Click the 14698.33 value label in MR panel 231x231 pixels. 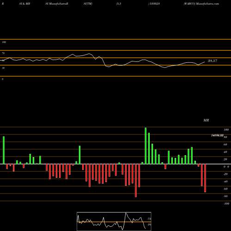pyautogui.click(x=217, y=135)
